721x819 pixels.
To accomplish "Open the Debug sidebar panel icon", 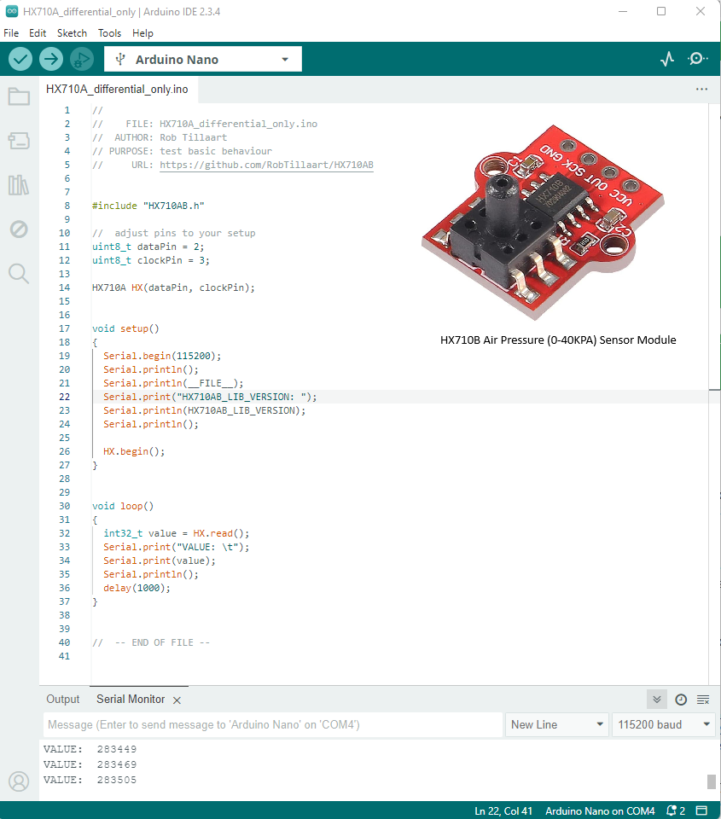I will [x=19, y=229].
